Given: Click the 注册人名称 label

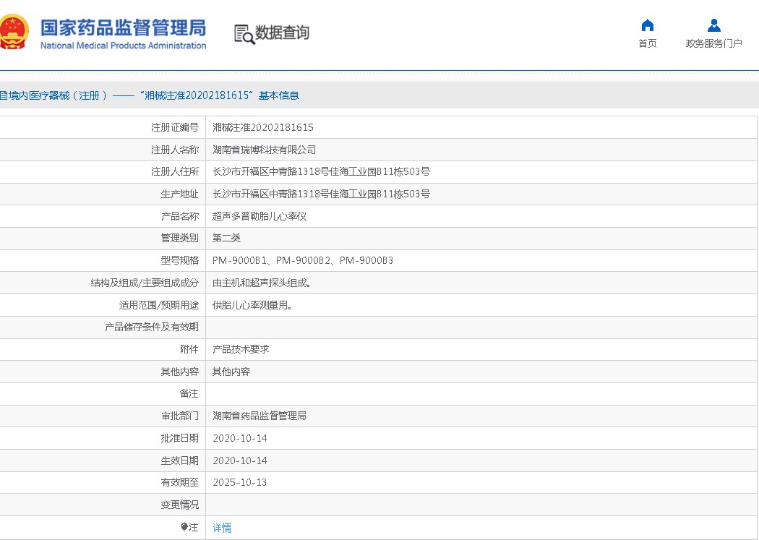Looking at the screenshot, I should tap(175, 150).
